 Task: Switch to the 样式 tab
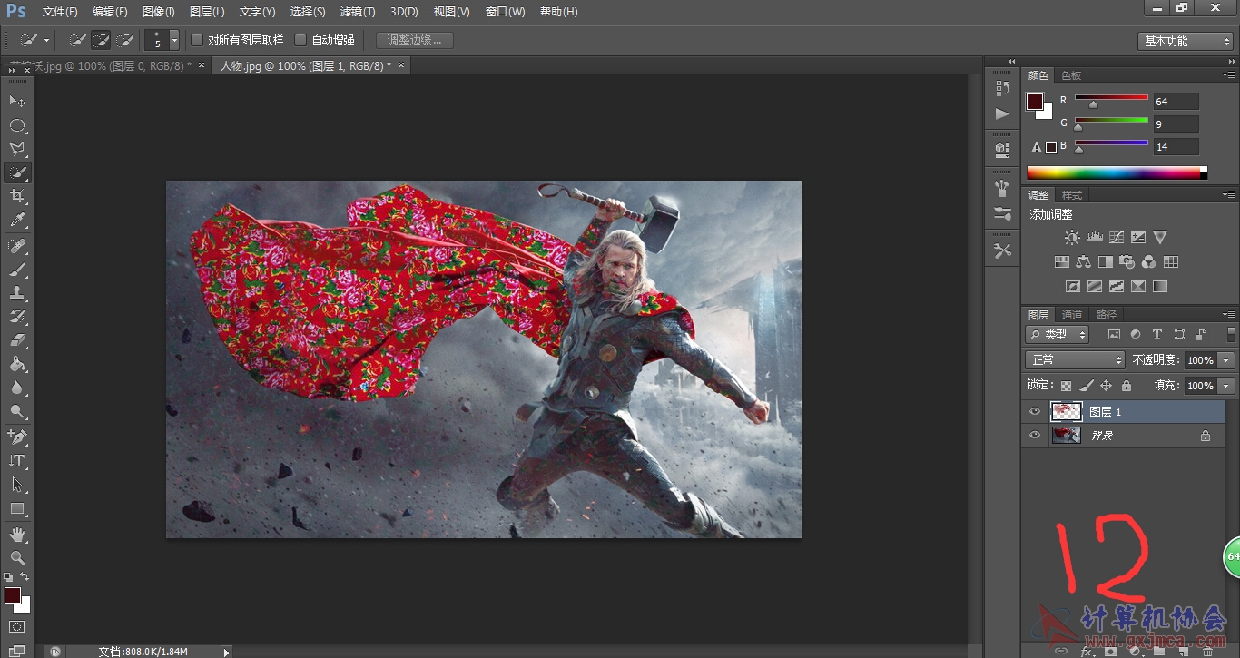[1072, 195]
